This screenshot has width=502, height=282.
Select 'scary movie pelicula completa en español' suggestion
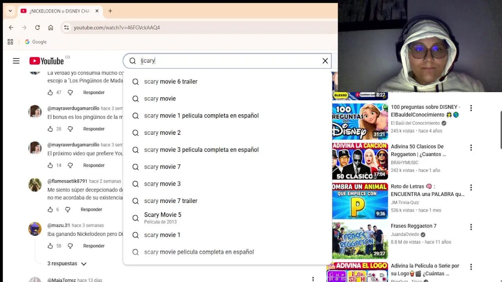tap(227, 252)
